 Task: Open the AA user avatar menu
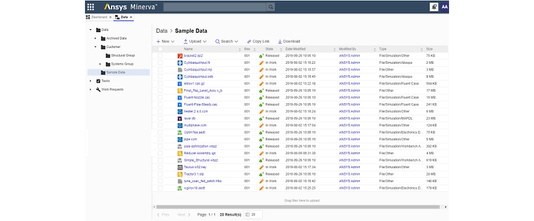444,7
